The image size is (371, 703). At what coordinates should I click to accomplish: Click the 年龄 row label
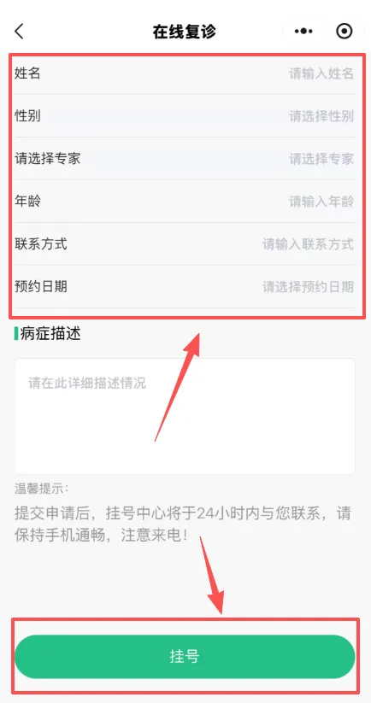(x=28, y=201)
